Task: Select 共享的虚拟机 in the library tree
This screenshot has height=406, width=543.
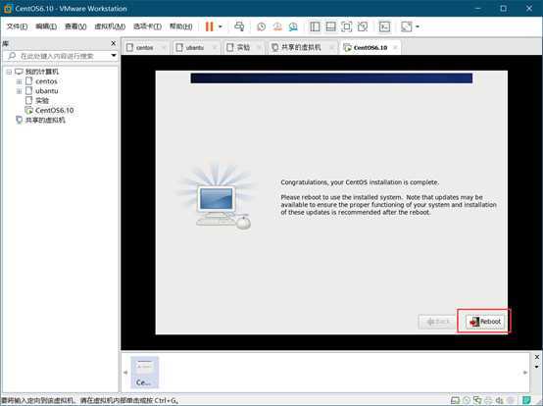Action: coord(45,120)
